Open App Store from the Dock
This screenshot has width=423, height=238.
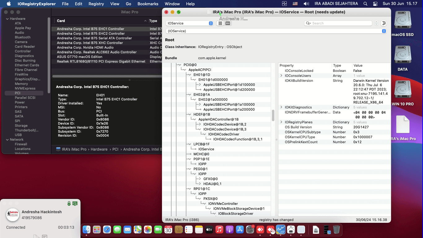pyautogui.click(x=240, y=230)
